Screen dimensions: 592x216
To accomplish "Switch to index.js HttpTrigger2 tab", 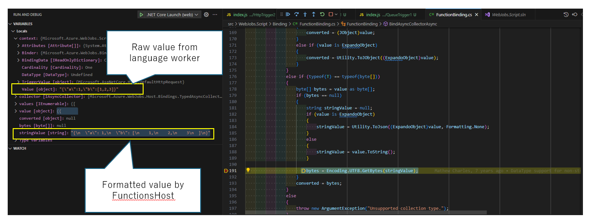I will [250, 14].
